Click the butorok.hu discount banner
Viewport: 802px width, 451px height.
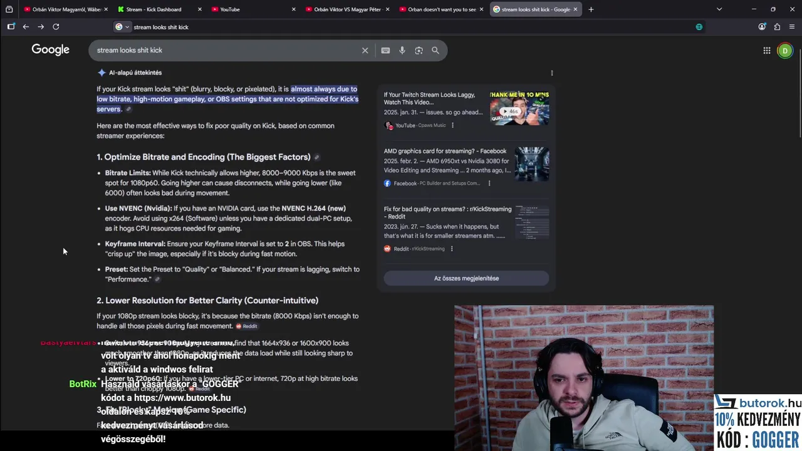(x=757, y=422)
